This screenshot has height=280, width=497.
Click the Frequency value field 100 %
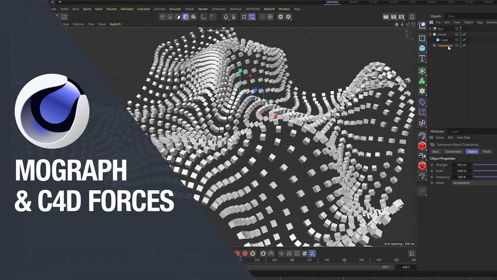tap(462, 177)
